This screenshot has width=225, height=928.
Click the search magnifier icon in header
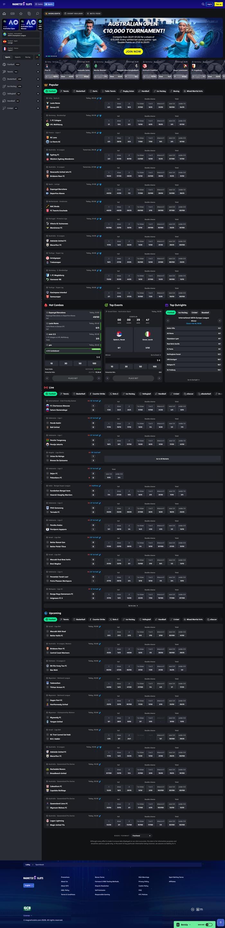point(203,4)
